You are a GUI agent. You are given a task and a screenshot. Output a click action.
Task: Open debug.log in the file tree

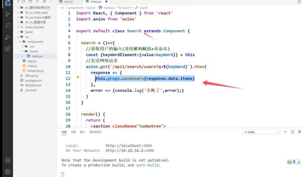36,76
